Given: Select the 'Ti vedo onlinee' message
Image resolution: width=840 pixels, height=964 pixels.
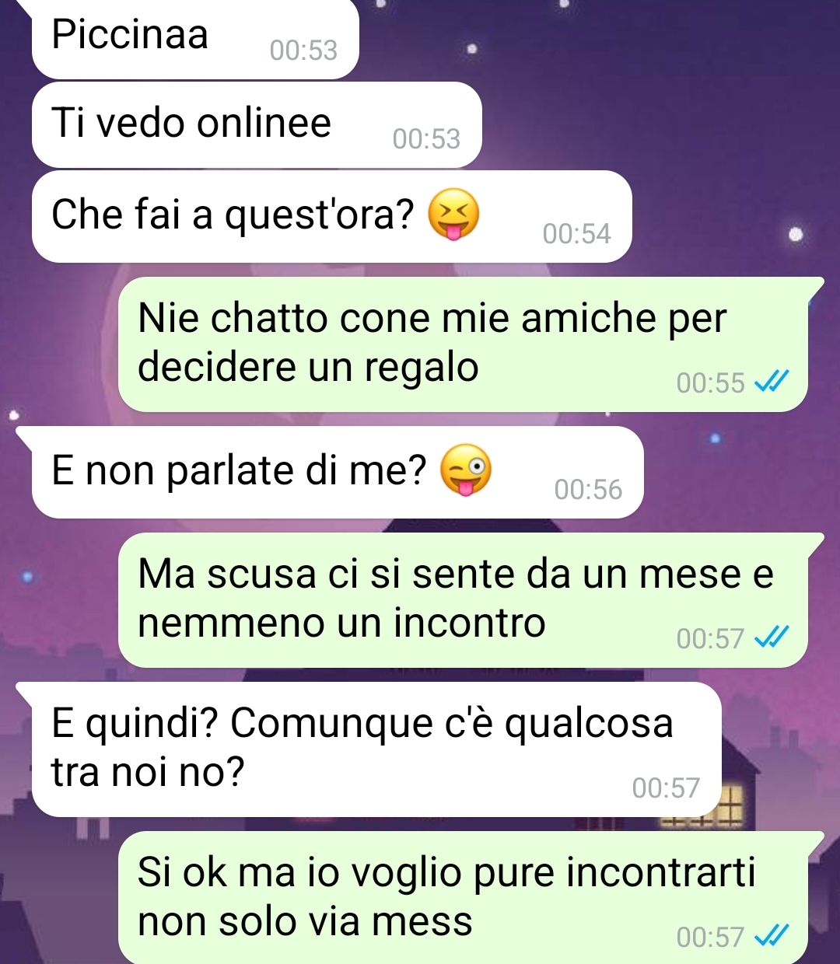Looking at the screenshot, I should 257,125.
